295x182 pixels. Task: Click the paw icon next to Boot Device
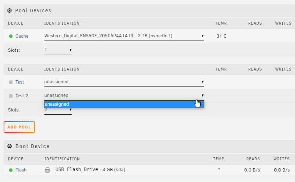pos(9,146)
